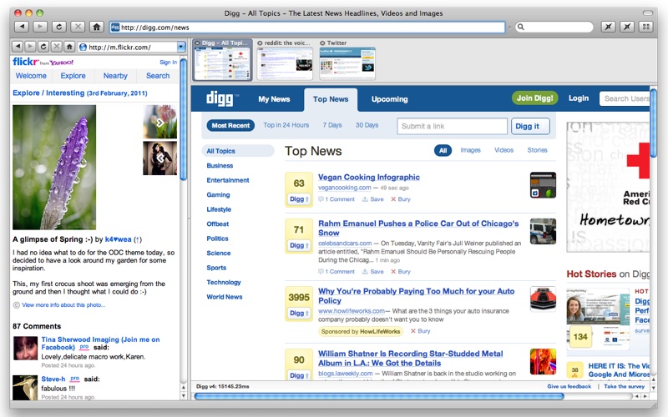The image size is (668, 417).
Task: Switch to the Twitter tab thumbnail
Action: 347,63
